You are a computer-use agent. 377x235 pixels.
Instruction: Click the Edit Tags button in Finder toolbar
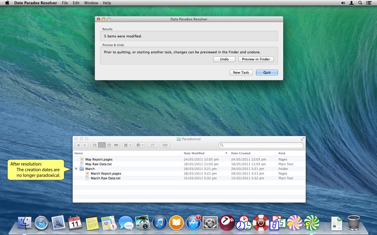165,145
